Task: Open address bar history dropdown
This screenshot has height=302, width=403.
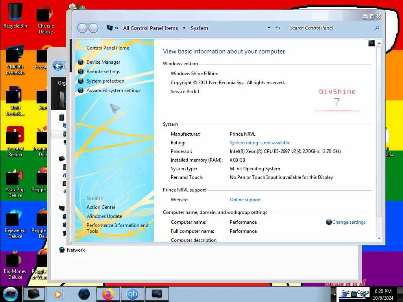Action: 269,28
